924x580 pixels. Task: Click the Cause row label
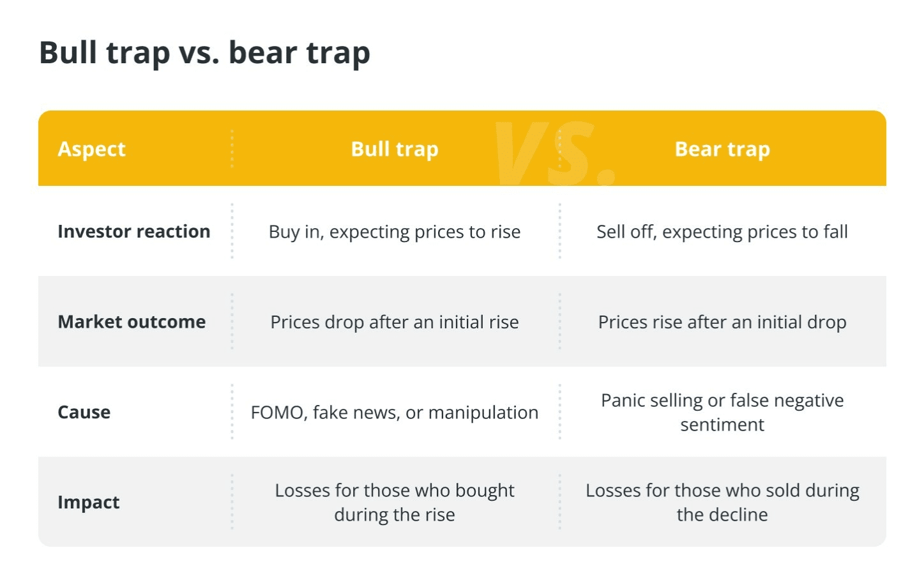point(84,412)
